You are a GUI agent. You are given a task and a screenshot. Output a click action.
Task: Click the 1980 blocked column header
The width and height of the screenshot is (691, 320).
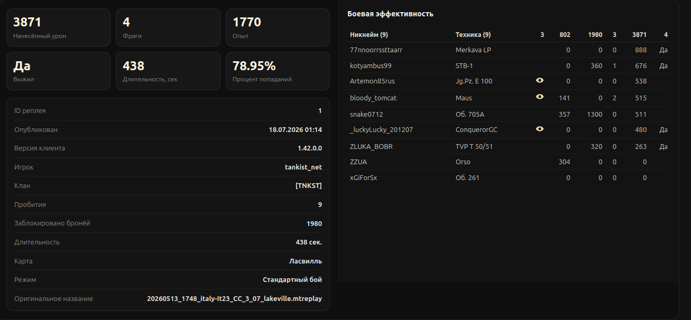[595, 35]
